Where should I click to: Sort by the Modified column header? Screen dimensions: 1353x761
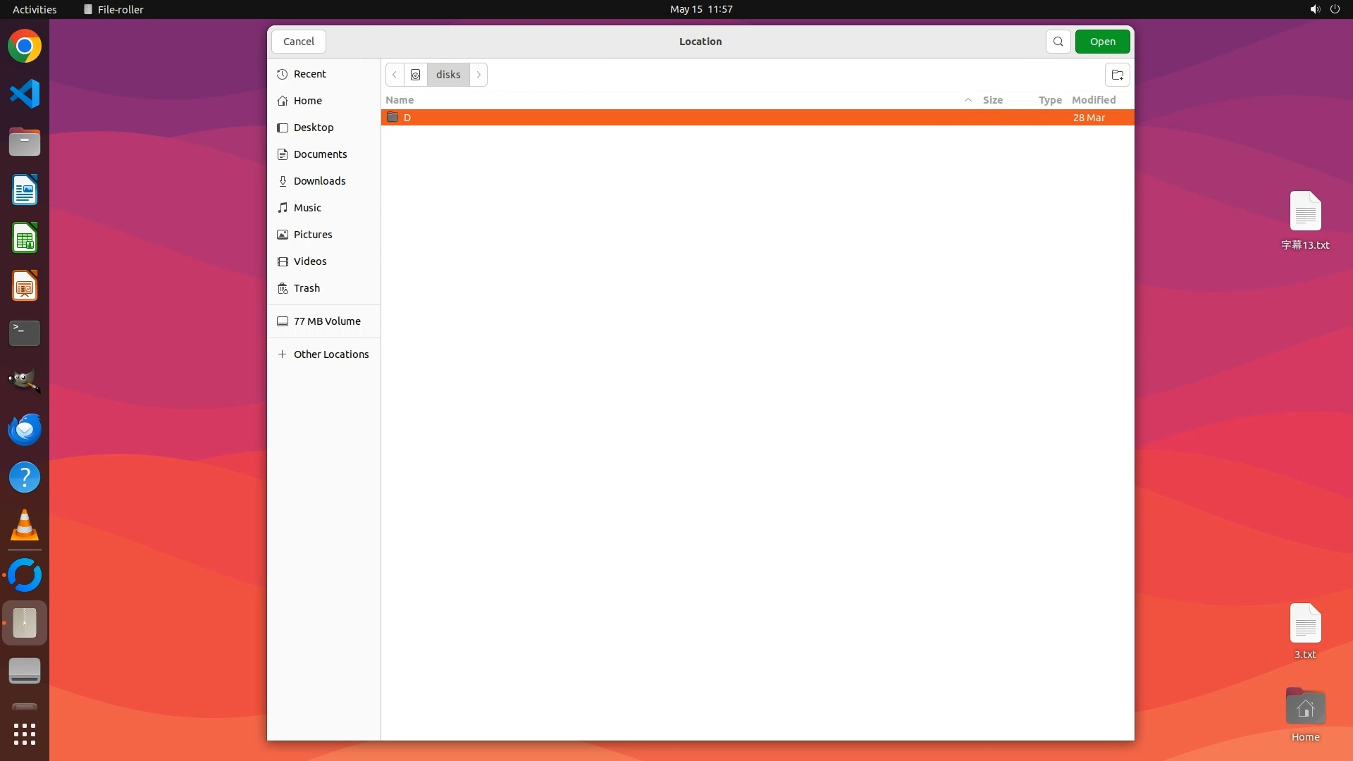pyautogui.click(x=1093, y=100)
